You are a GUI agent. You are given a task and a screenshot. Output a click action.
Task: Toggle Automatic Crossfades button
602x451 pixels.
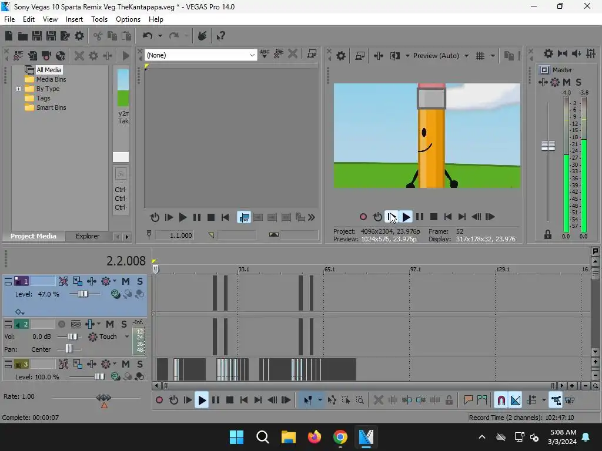(x=515, y=400)
